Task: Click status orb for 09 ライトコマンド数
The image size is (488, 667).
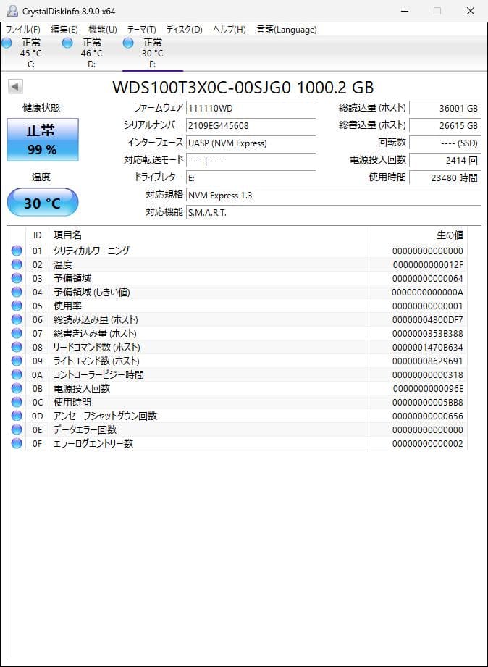Action: coord(17,361)
